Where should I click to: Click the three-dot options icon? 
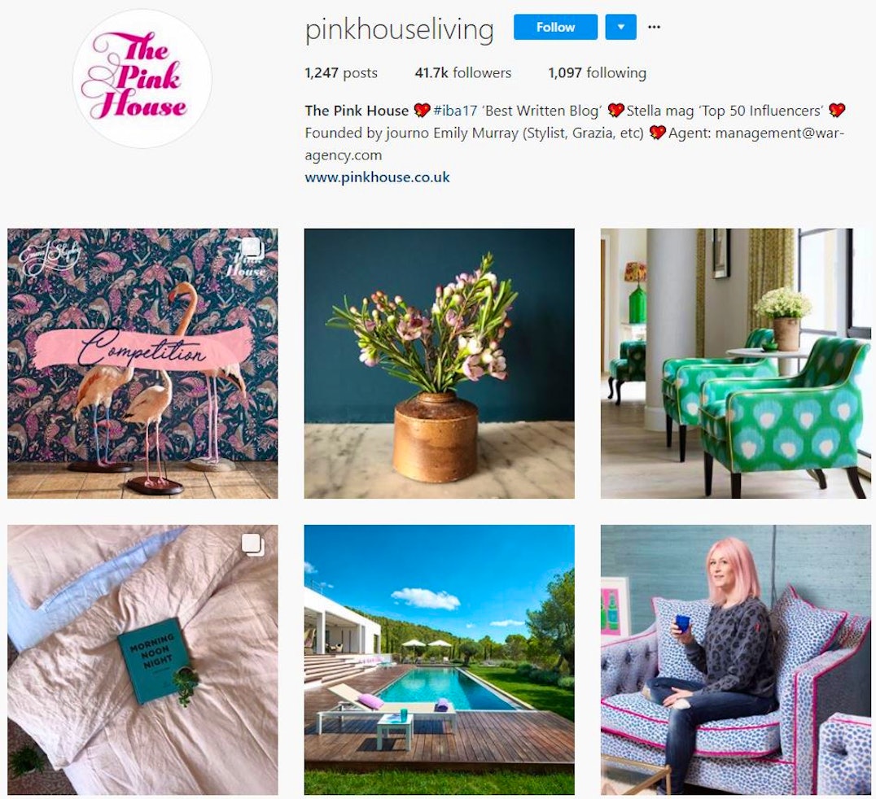tap(654, 27)
